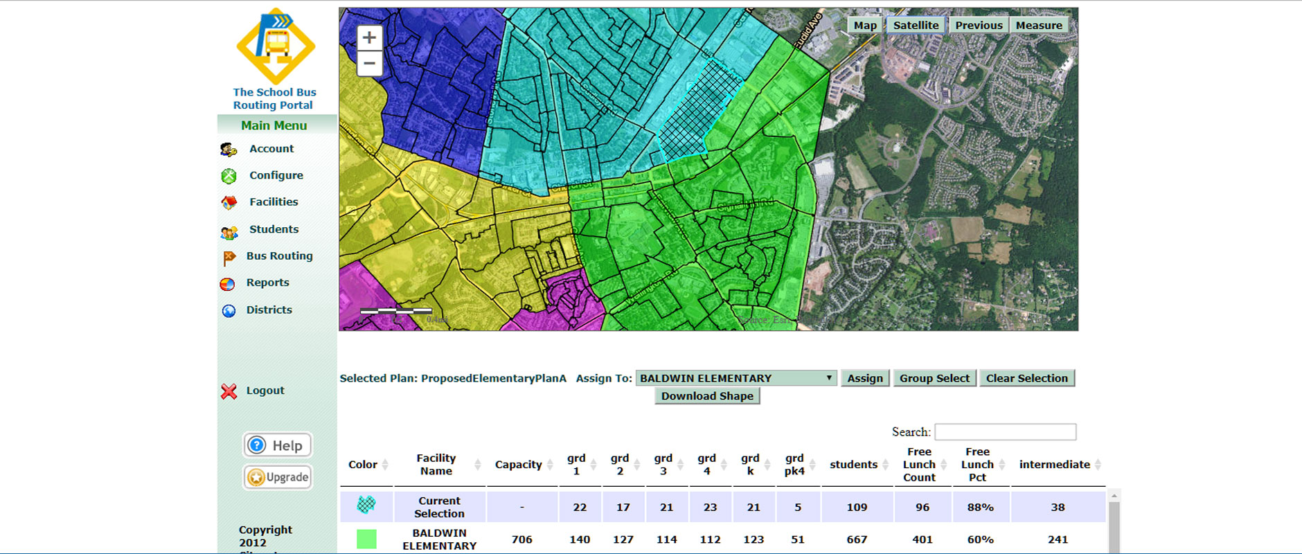
Task: Click the Current Selection row label
Action: coord(439,507)
